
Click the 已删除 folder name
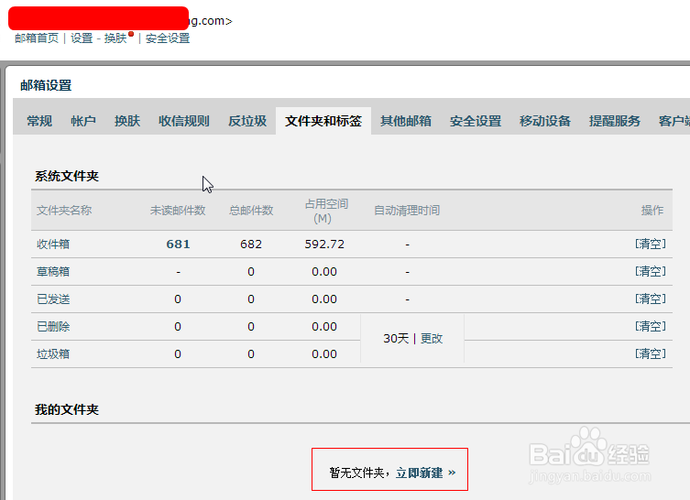point(53,326)
